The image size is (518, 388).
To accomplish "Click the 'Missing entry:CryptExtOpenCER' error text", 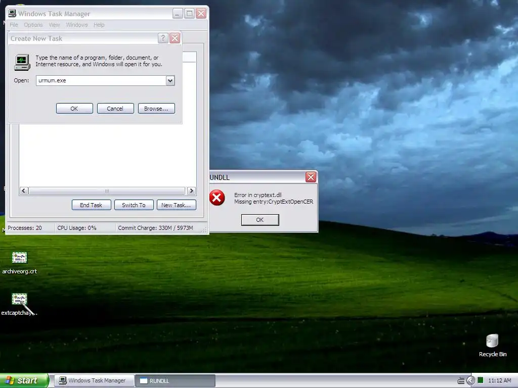I will coord(274,202).
